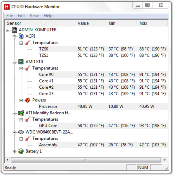Click the red H CPUID logo icon
Screen dimensions: 173x175
[x=7, y=7]
